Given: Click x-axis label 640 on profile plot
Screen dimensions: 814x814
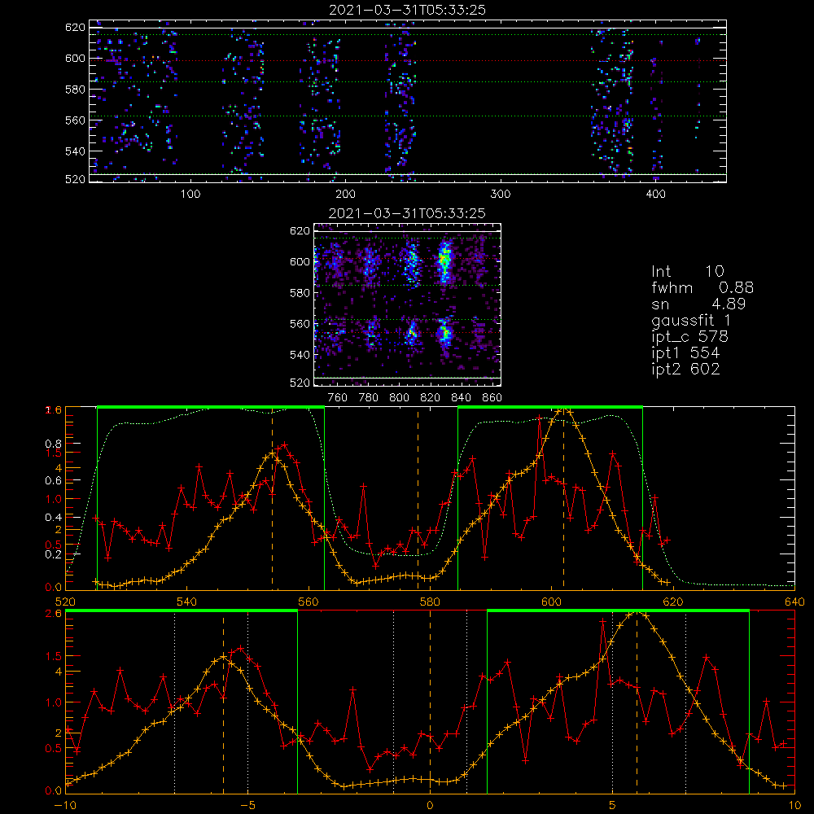Looking at the screenshot, I should pos(794,602).
